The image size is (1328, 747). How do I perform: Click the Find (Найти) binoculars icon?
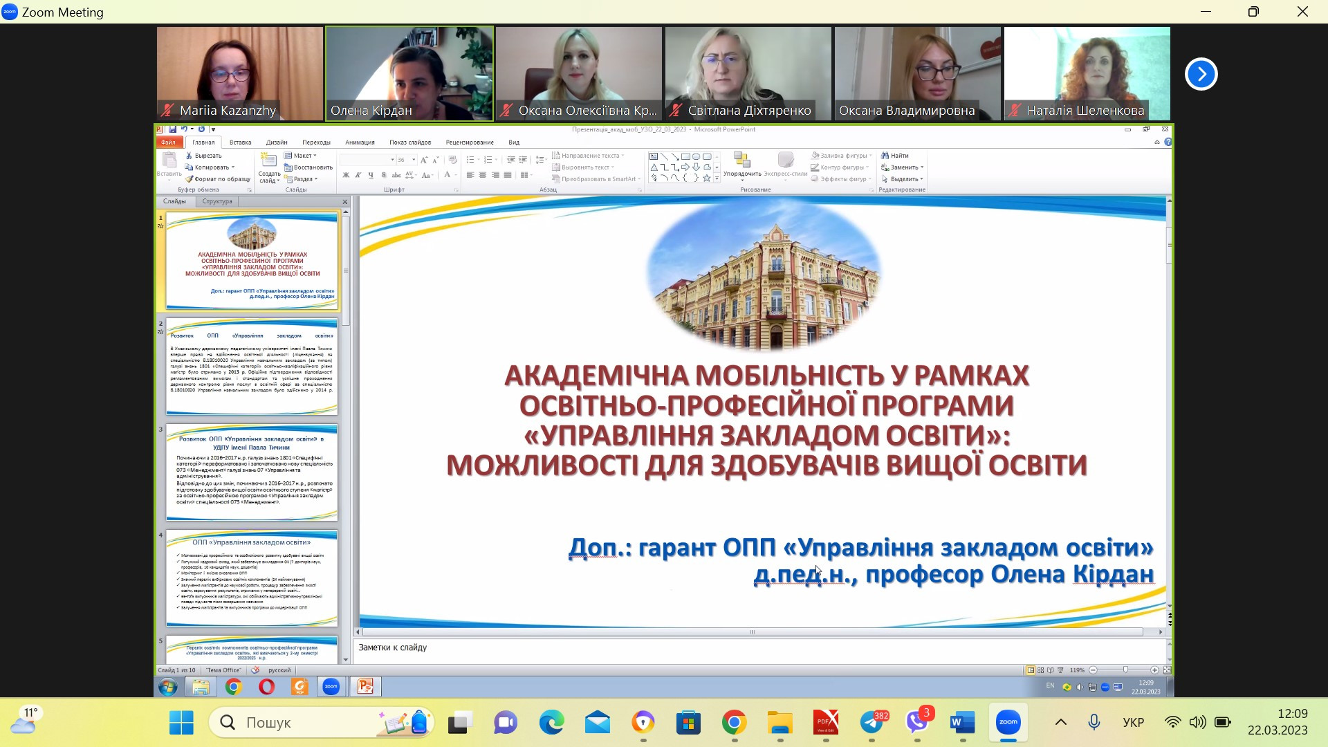tap(885, 156)
